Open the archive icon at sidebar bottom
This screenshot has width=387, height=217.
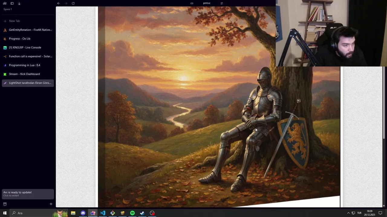tap(5, 204)
